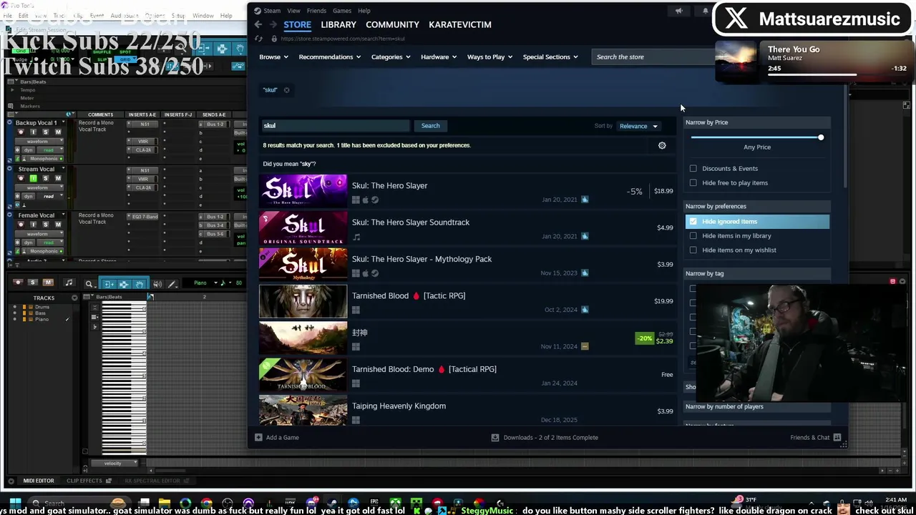Switch to the LIBRARY tab
916x515 pixels.
pos(338,24)
